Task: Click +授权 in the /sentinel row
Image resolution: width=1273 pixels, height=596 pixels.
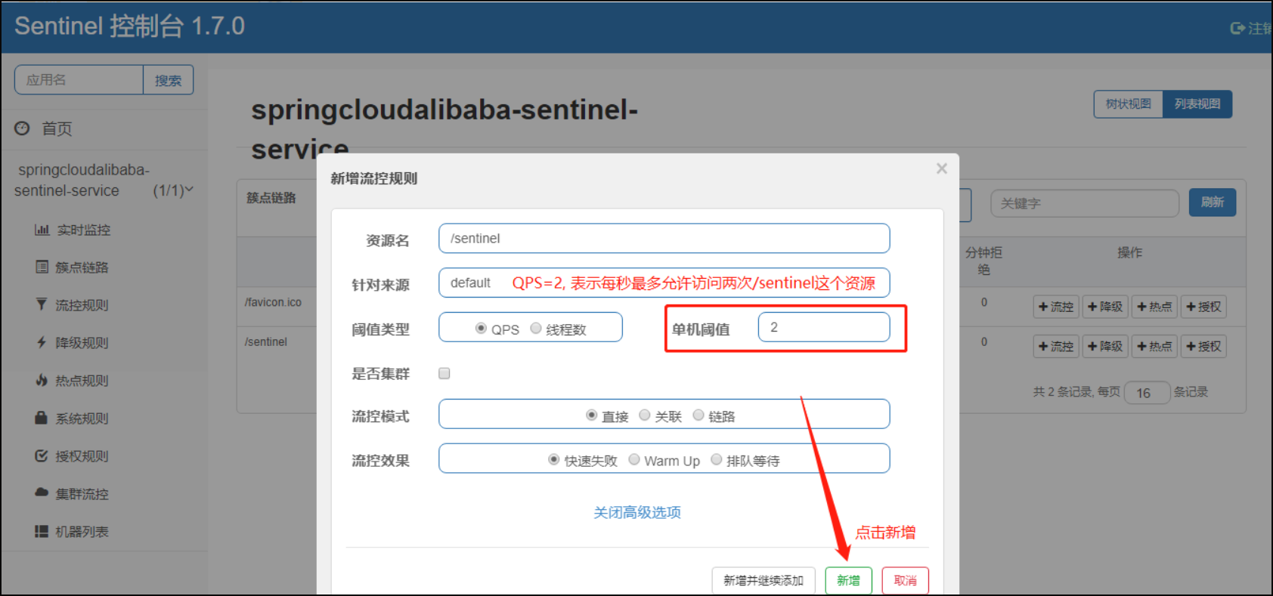Action: [1203, 346]
